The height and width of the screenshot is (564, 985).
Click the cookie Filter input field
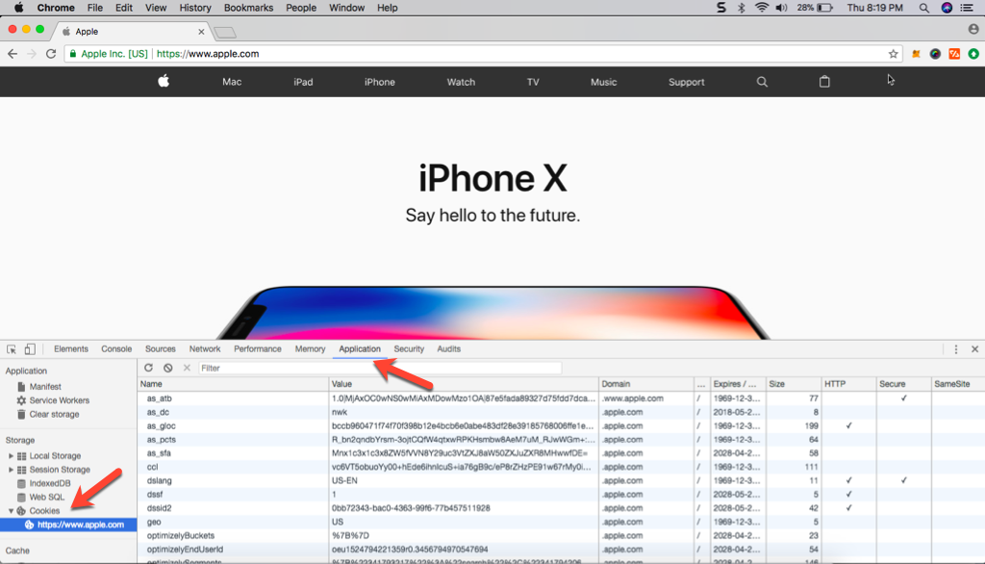coord(380,368)
